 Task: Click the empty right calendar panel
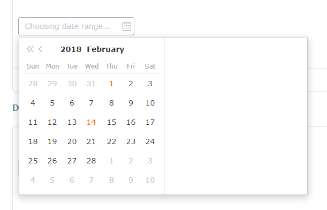pyautogui.click(x=236, y=116)
